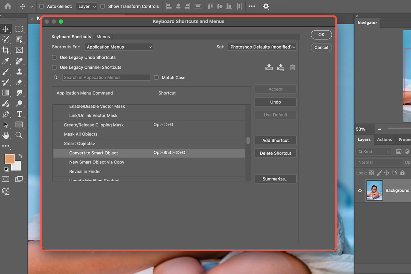Select the Rectangular Marquee tool
Image resolution: width=411 pixels, height=274 pixels.
pos(19,29)
